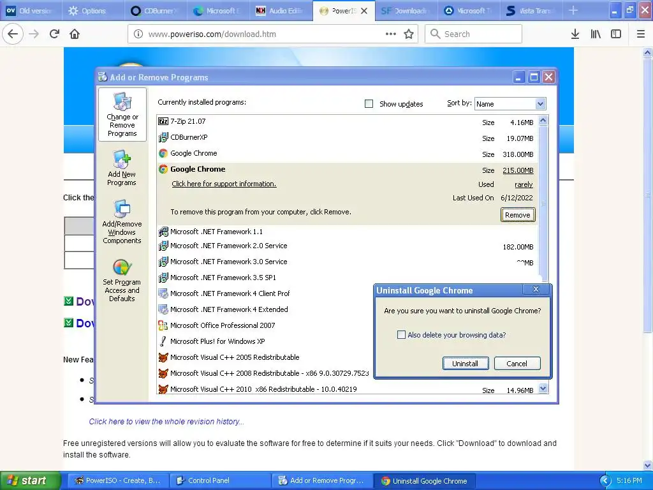The image size is (653, 490).
Task: Select Add New Programs sidebar icon
Action: click(x=122, y=168)
